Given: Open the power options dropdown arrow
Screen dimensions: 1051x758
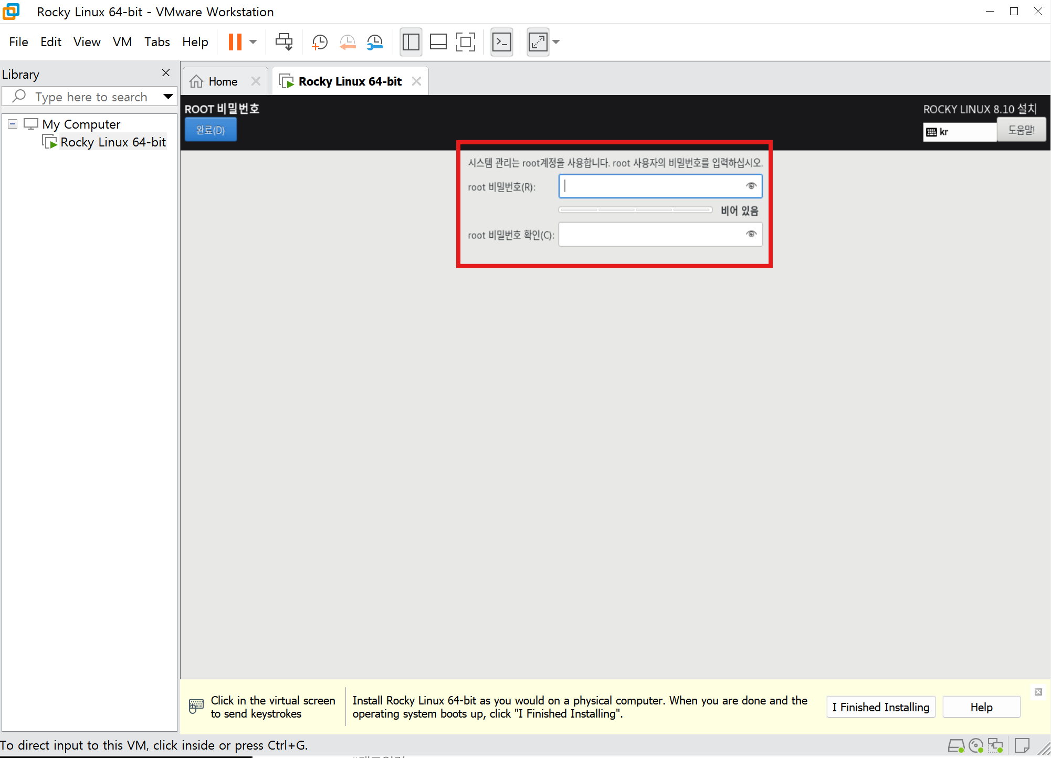Looking at the screenshot, I should (x=253, y=42).
